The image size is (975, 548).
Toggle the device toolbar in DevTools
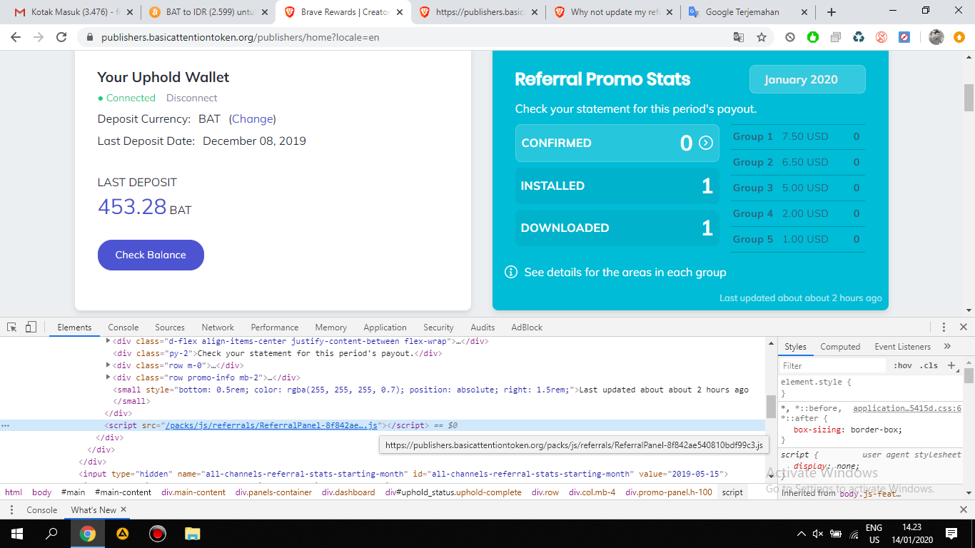31,327
